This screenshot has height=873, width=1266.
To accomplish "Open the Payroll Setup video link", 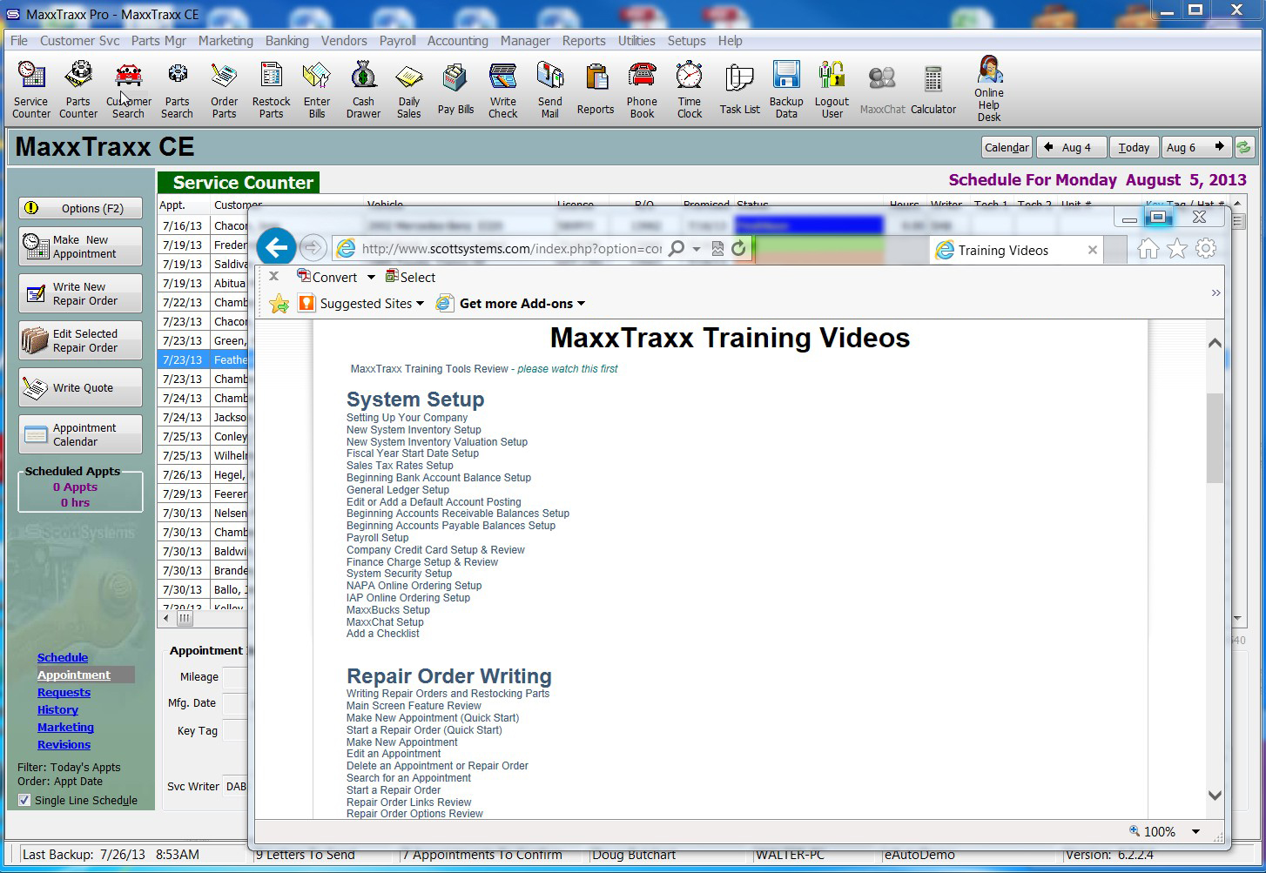I will coord(377,538).
